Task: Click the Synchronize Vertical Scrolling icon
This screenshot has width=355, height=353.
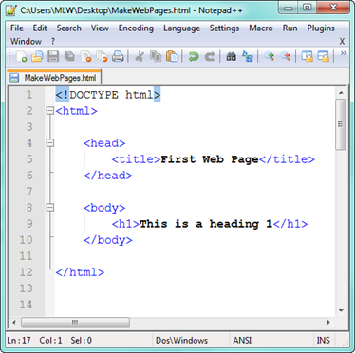Action: (307, 57)
